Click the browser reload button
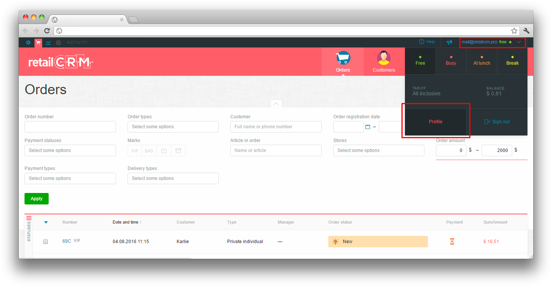 click(47, 31)
